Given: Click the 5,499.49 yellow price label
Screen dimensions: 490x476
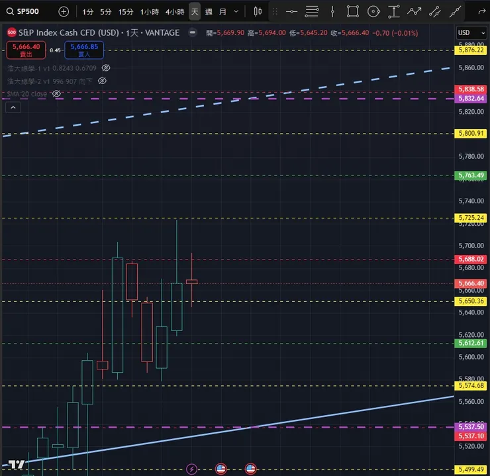Looking at the screenshot, I should tap(471, 469).
